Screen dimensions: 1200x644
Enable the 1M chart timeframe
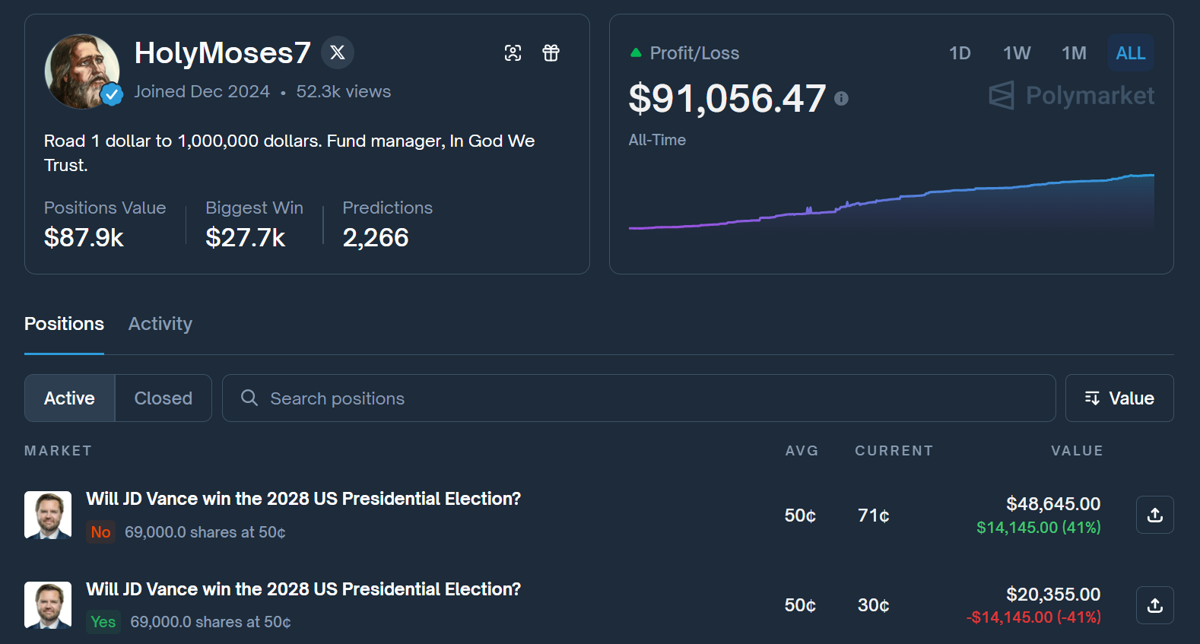point(1074,52)
